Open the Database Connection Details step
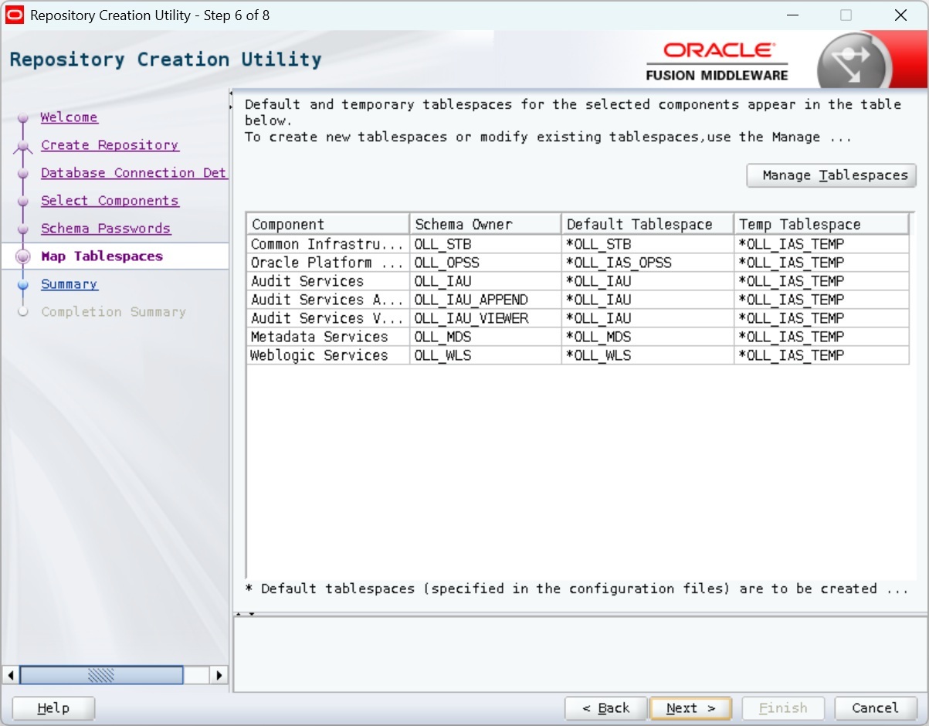Viewport: 929px width, 726px height. pyautogui.click(x=133, y=173)
